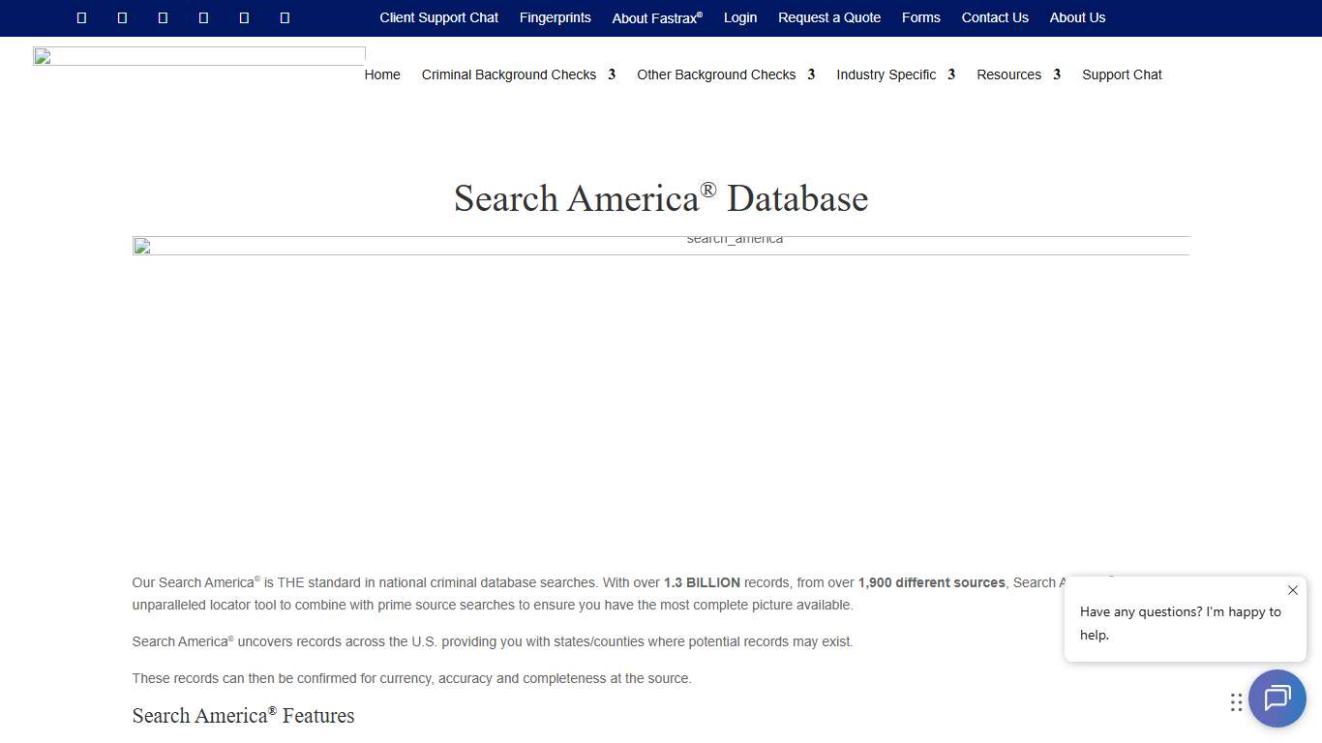Click the sixth social media icon in top bar
This screenshot has width=1322, height=743.
click(x=285, y=16)
